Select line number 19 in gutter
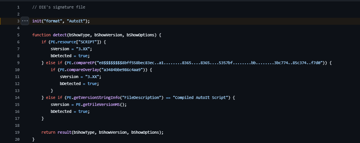This screenshot has height=143, width=360. coord(17,132)
